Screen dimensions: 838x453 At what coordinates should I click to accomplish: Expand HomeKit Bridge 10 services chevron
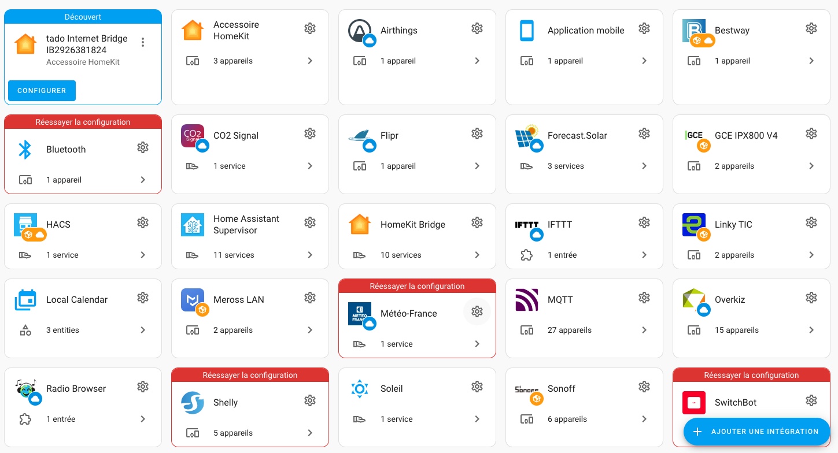[477, 255]
